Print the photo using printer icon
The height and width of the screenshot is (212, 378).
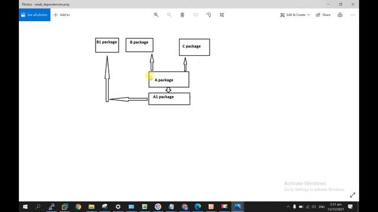[340, 15]
